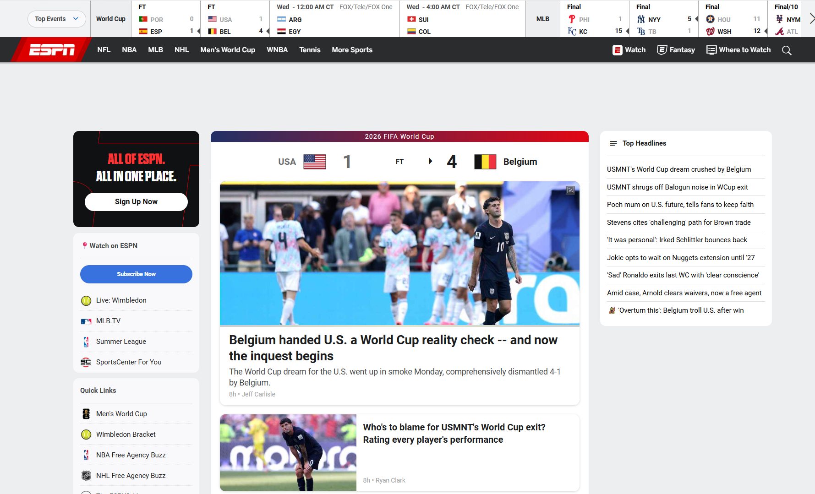Screen dimensions: 815x494
Task: Open the USA vs BEL scoreboard match
Action: click(235, 19)
